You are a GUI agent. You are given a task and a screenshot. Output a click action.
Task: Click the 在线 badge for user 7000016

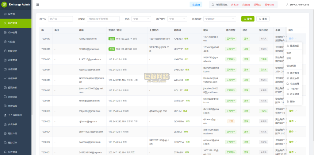tap(112, 49)
